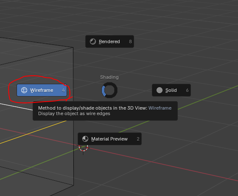238x196 pixels.
Task: Click the Shading pie menu center ring
Action: point(109,90)
